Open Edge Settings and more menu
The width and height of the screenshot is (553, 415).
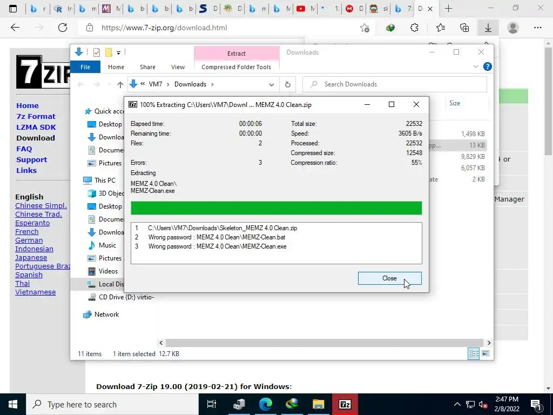[537, 28]
